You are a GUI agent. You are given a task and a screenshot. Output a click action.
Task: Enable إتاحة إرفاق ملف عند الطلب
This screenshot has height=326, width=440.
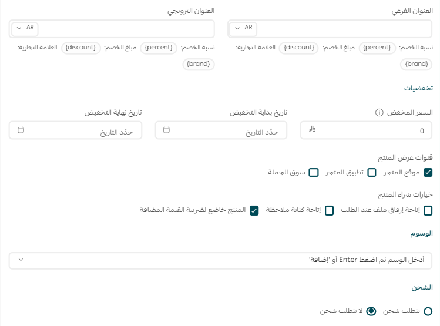(x=428, y=210)
